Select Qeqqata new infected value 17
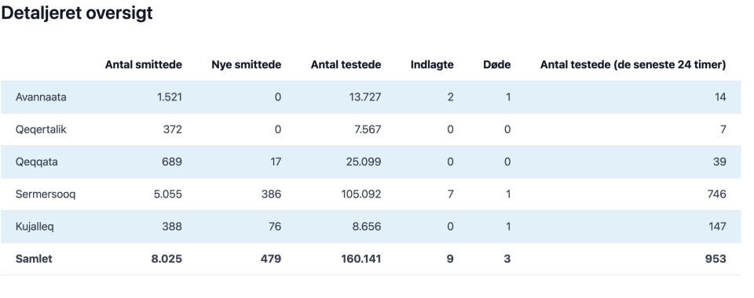Screen dimensions: 754x298 click(275, 162)
